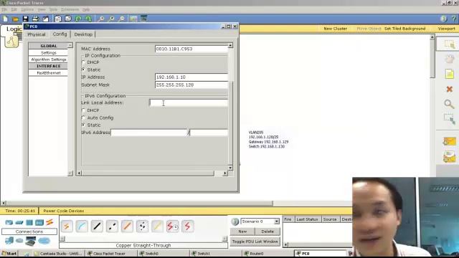
Task: Switch to the Desktop tab
Action: (83, 34)
